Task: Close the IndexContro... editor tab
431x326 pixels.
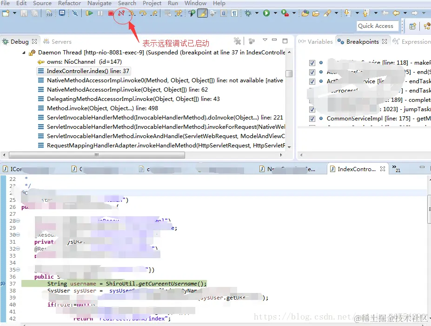Action: click(x=382, y=169)
